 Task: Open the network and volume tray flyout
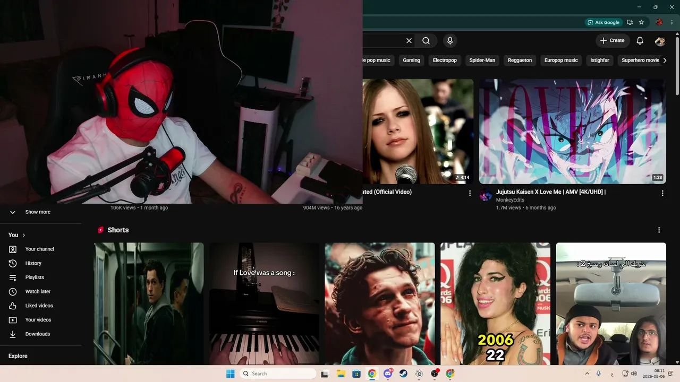click(x=631, y=374)
